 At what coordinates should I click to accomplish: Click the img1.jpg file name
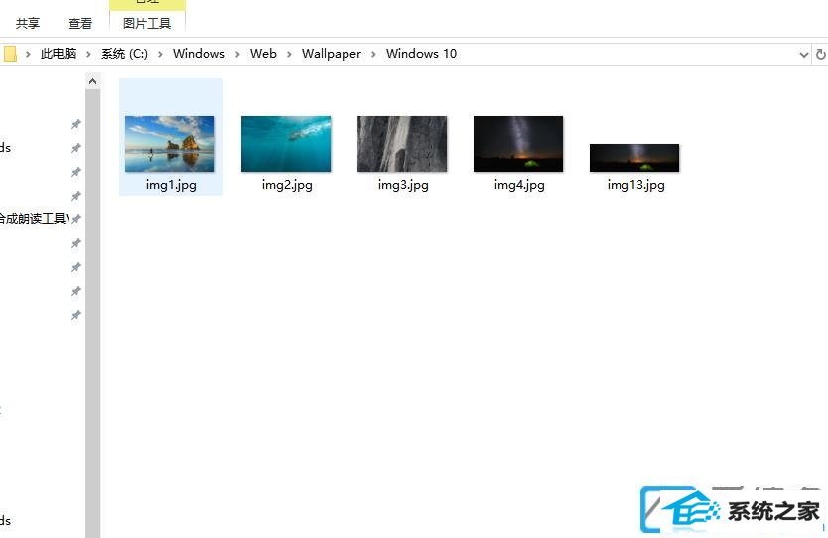(171, 185)
